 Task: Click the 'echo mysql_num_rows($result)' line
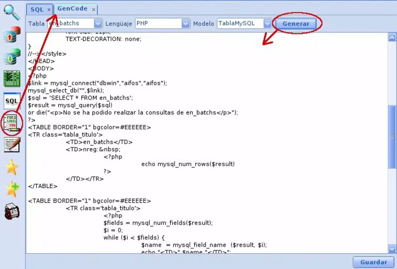coord(188,164)
